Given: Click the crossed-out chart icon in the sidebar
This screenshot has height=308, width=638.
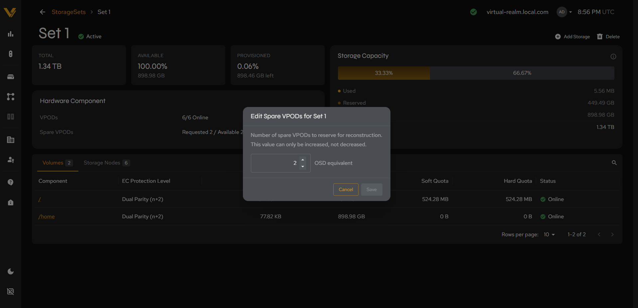Looking at the screenshot, I should [11, 291].
